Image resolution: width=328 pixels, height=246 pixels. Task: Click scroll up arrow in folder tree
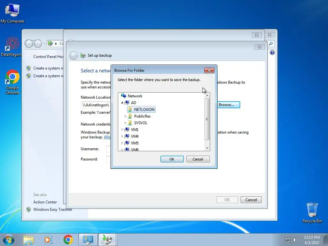207,95
